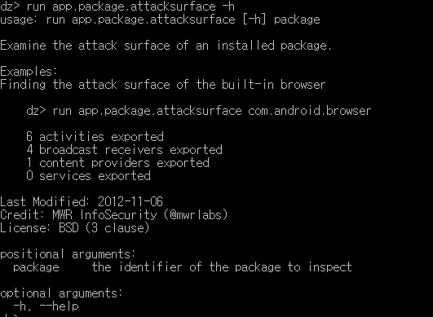Click the '@mwrlabs' credit handle
Viewport: 433px width, 317px height.
click(x=196, y=215)
